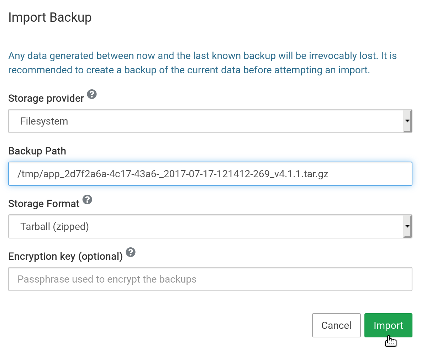This screenshot has width=421, height=347.
Task: Open the Storage Format dropdown arrow
Action: (407, 226)
